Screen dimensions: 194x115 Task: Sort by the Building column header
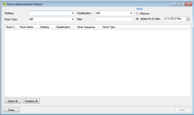click(x=47, y=27)
